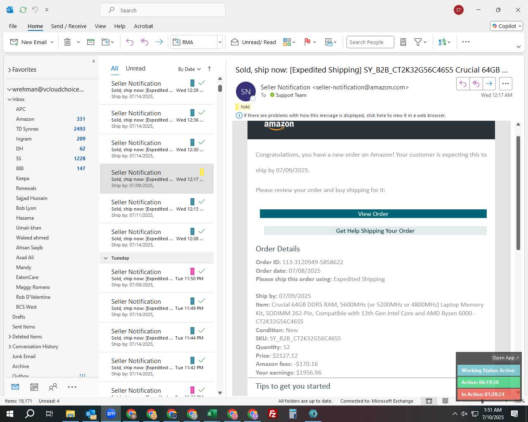Toggle complete checkmark on Wed 12:13 email
Viewport: 528px width, 422px height.
[202, 202]
